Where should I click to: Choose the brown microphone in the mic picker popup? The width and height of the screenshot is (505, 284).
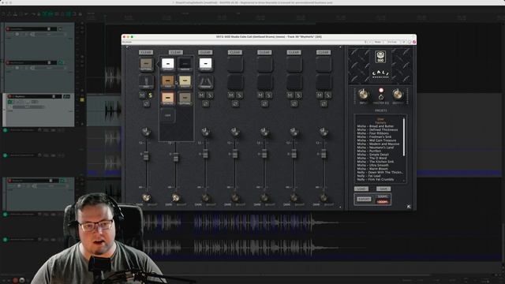[168, 81]
